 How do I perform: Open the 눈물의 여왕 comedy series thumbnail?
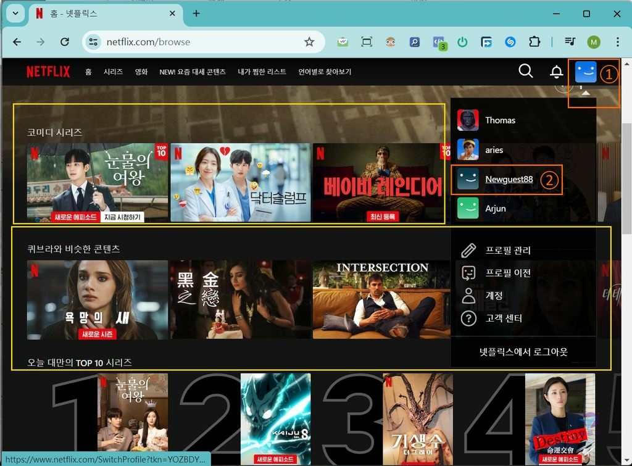[x=98, y=182]
